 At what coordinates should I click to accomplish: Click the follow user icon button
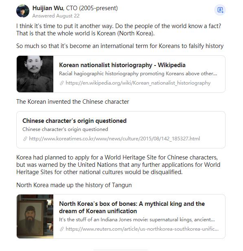[220, 10]
